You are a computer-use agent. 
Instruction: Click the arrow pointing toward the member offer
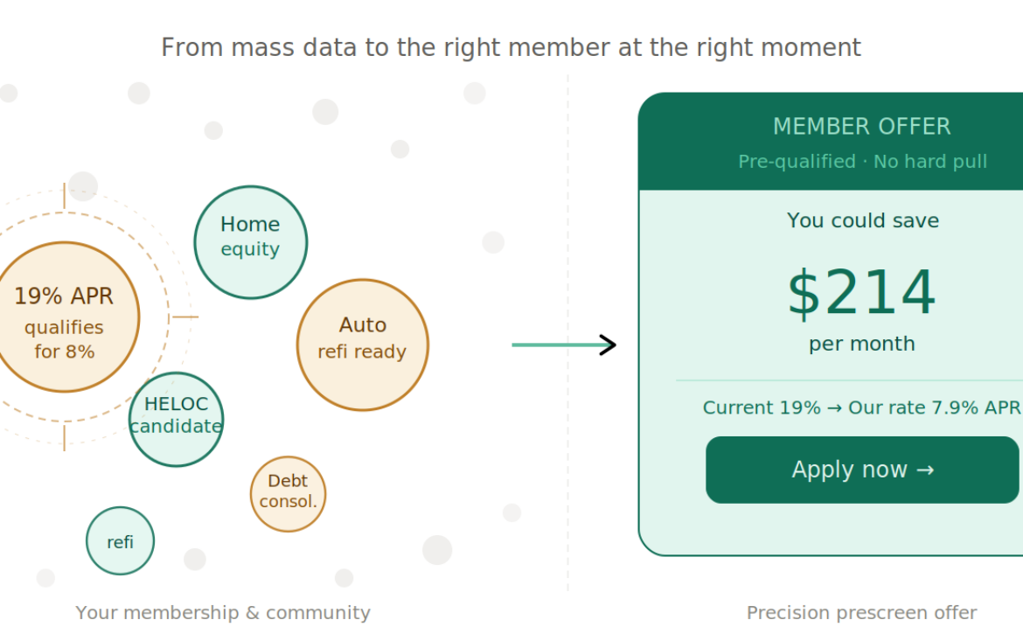point(564,345)
